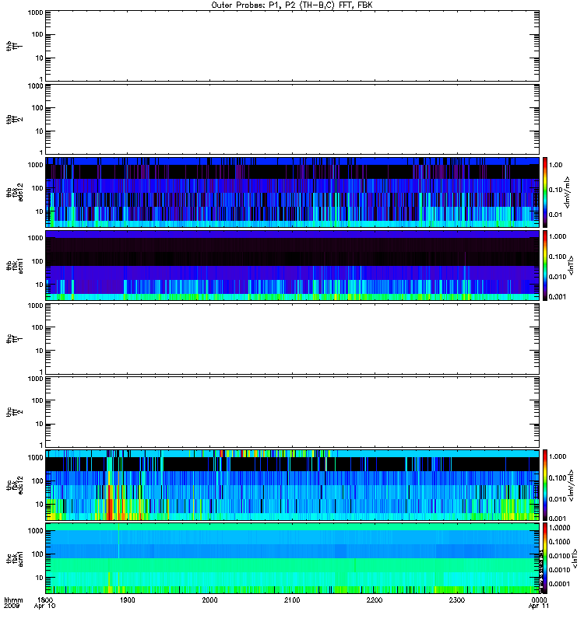Click the "2300" time axis label
The image size is (584, 622).
point(457,600)
